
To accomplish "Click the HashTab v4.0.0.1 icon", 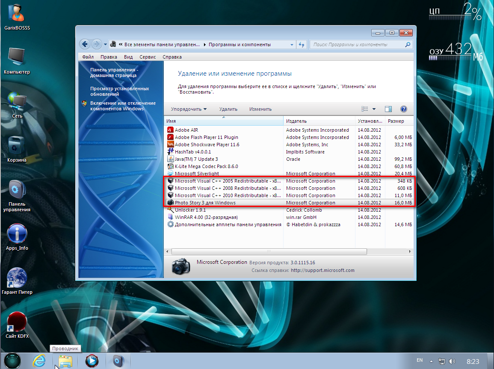I will click(x=171, y=152).
